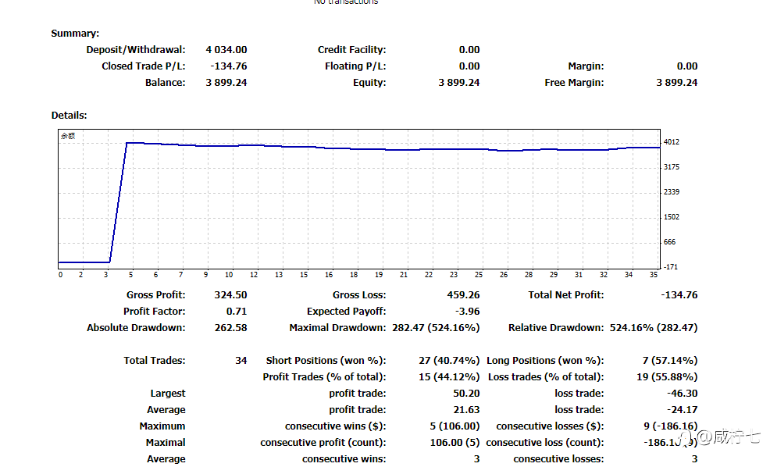Click the Balance label in Summary
This screenshot has height=467, width=770.
click(x=165, y=83)
